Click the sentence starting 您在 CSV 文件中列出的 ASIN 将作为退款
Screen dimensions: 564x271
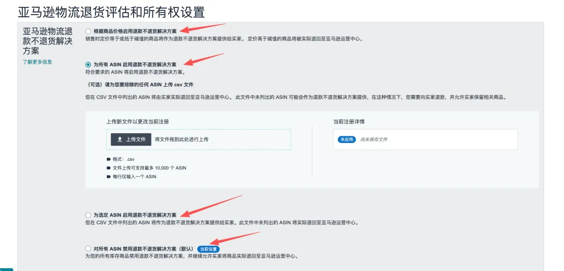pyautogui.click(x=222, y=222)
